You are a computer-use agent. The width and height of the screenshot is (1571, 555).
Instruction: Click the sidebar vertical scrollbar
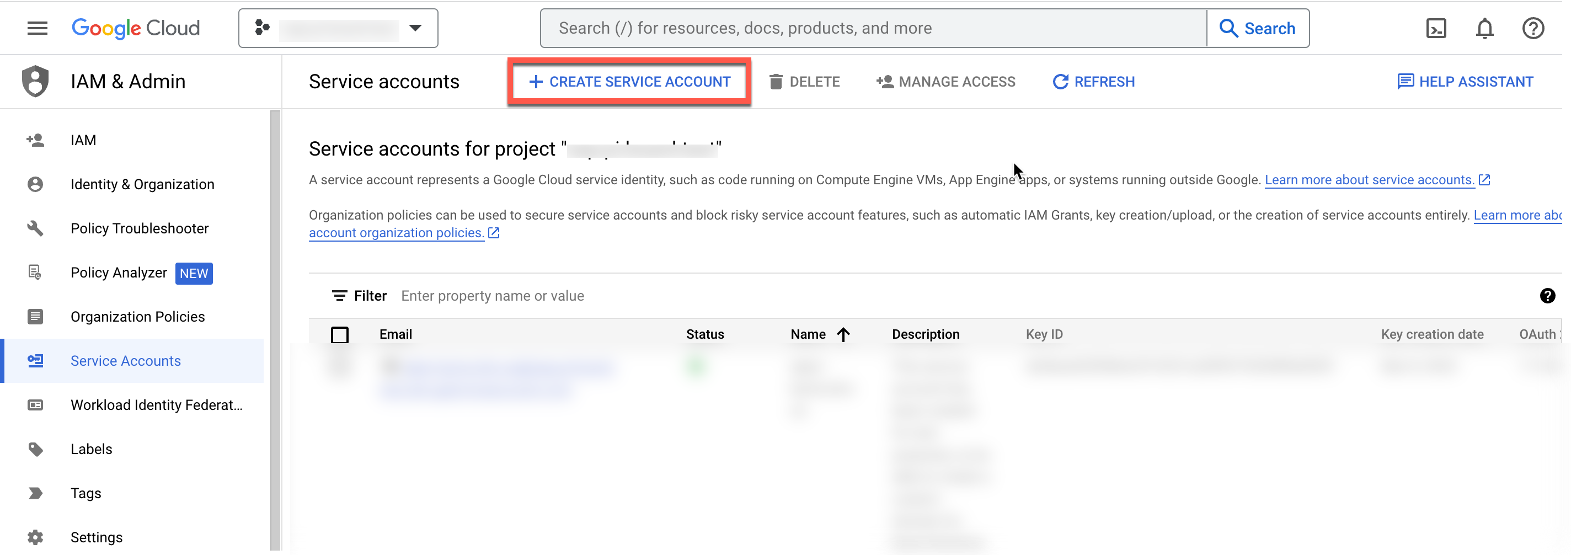[x=275, y=330]
